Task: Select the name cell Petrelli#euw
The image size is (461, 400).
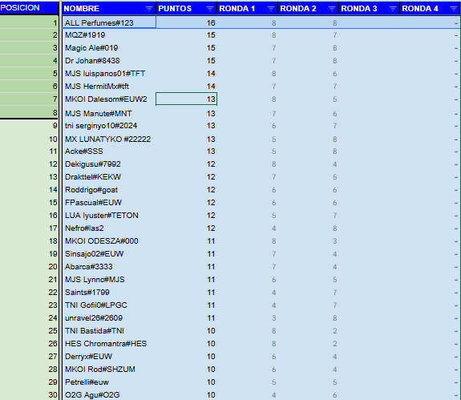Action: pos(109,382)
